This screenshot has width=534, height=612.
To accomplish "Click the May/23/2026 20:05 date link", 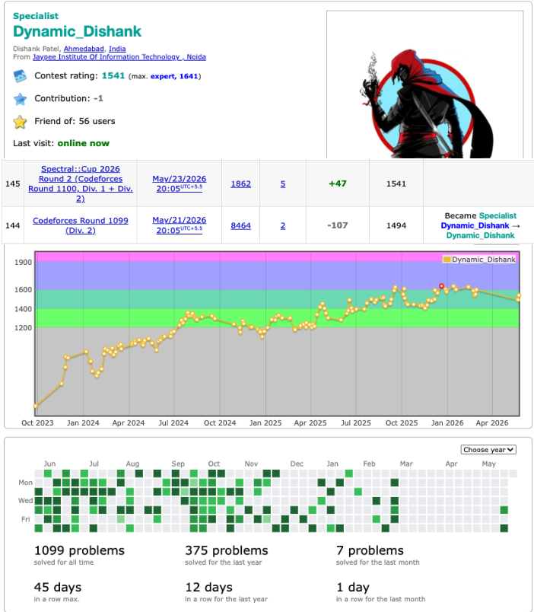I will click(x=179, y=184).
